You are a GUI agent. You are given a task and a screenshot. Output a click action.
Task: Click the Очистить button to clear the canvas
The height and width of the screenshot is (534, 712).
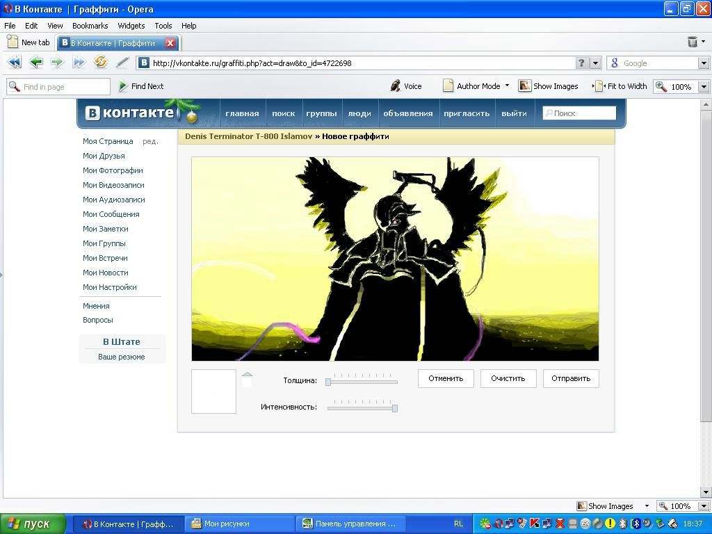tap(508, 378)
